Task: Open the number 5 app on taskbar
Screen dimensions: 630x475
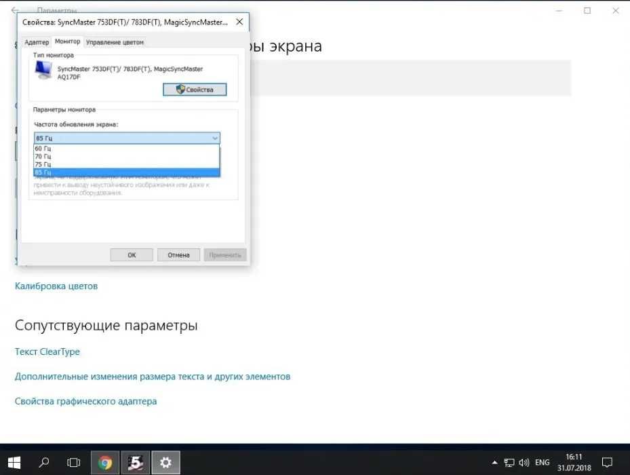Action: (x=136, y=463)
